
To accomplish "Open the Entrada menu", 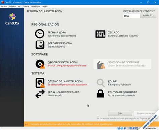I will 26,6.
